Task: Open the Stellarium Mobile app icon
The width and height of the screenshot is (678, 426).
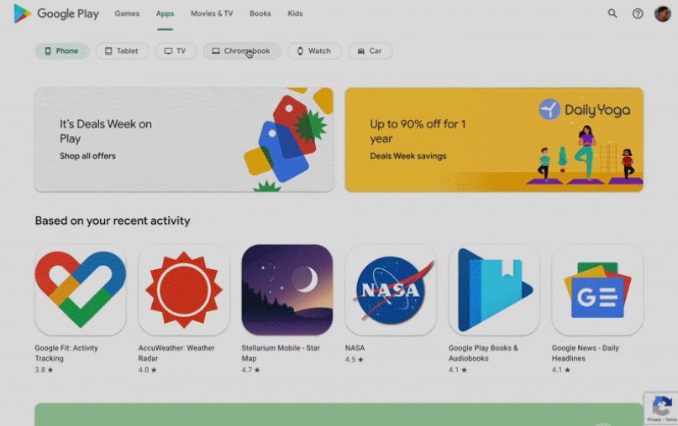Action: coord(287,290)
